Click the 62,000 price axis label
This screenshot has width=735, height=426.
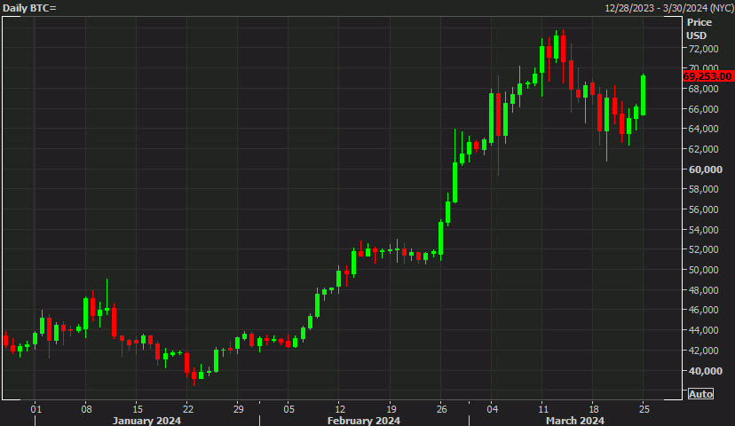pos(703,149)
